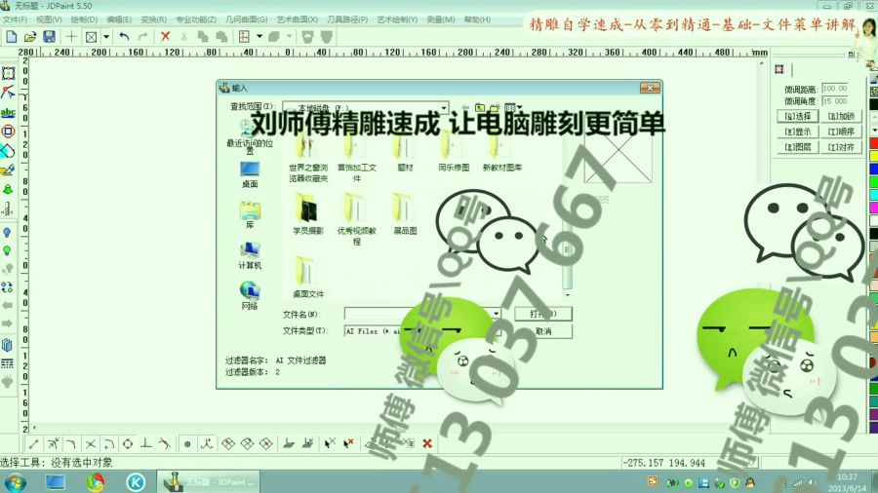The height and width of the screenshot is (493, 878).
Task: Select the 优秀视频教程 folder
Action: 357,219
